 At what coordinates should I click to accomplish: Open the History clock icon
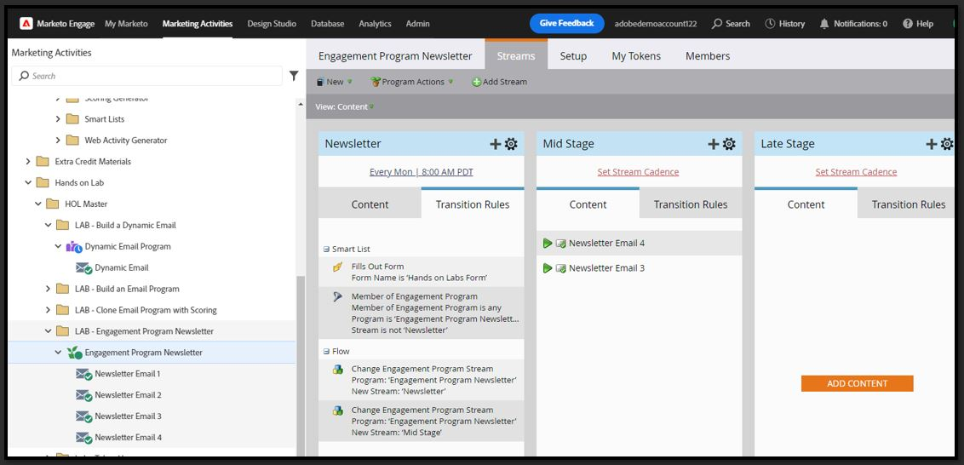coord(770,24)
